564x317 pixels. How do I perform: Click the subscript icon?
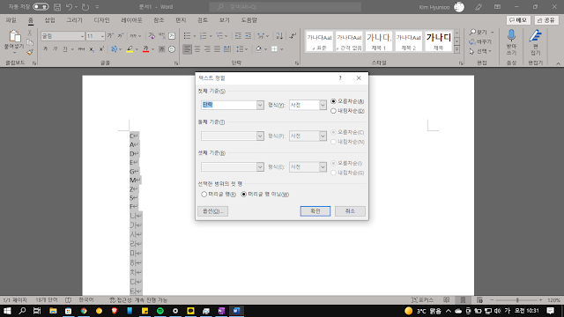[92, 49]
